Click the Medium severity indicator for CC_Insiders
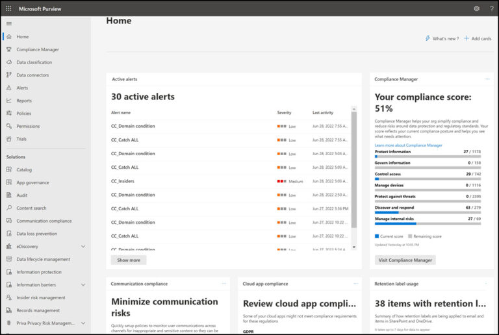499x335 pixels. (290, 181)
